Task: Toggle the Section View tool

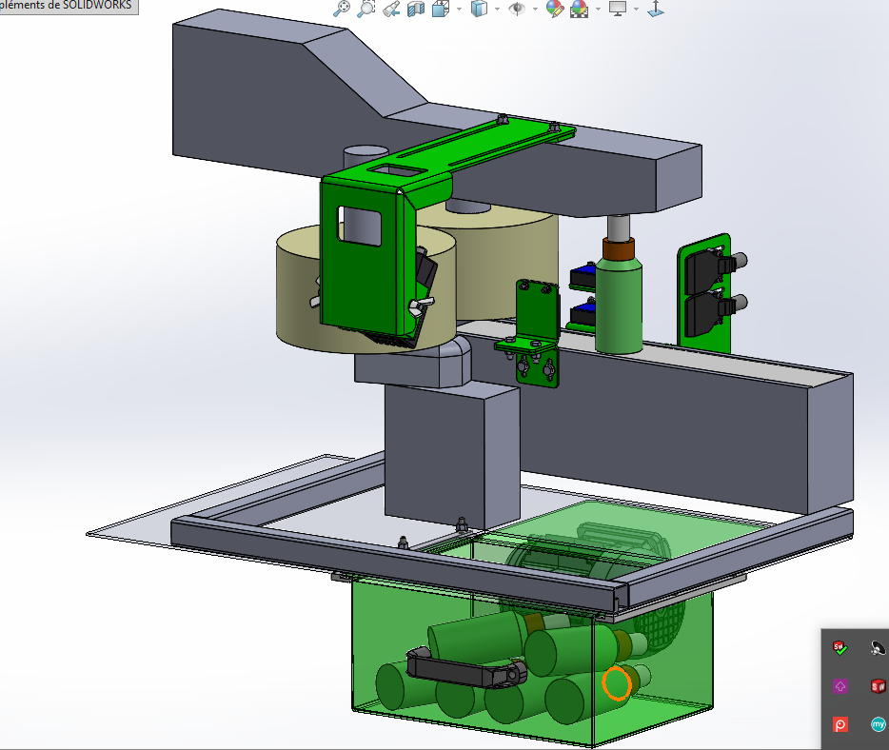Action: click(415, 9)
